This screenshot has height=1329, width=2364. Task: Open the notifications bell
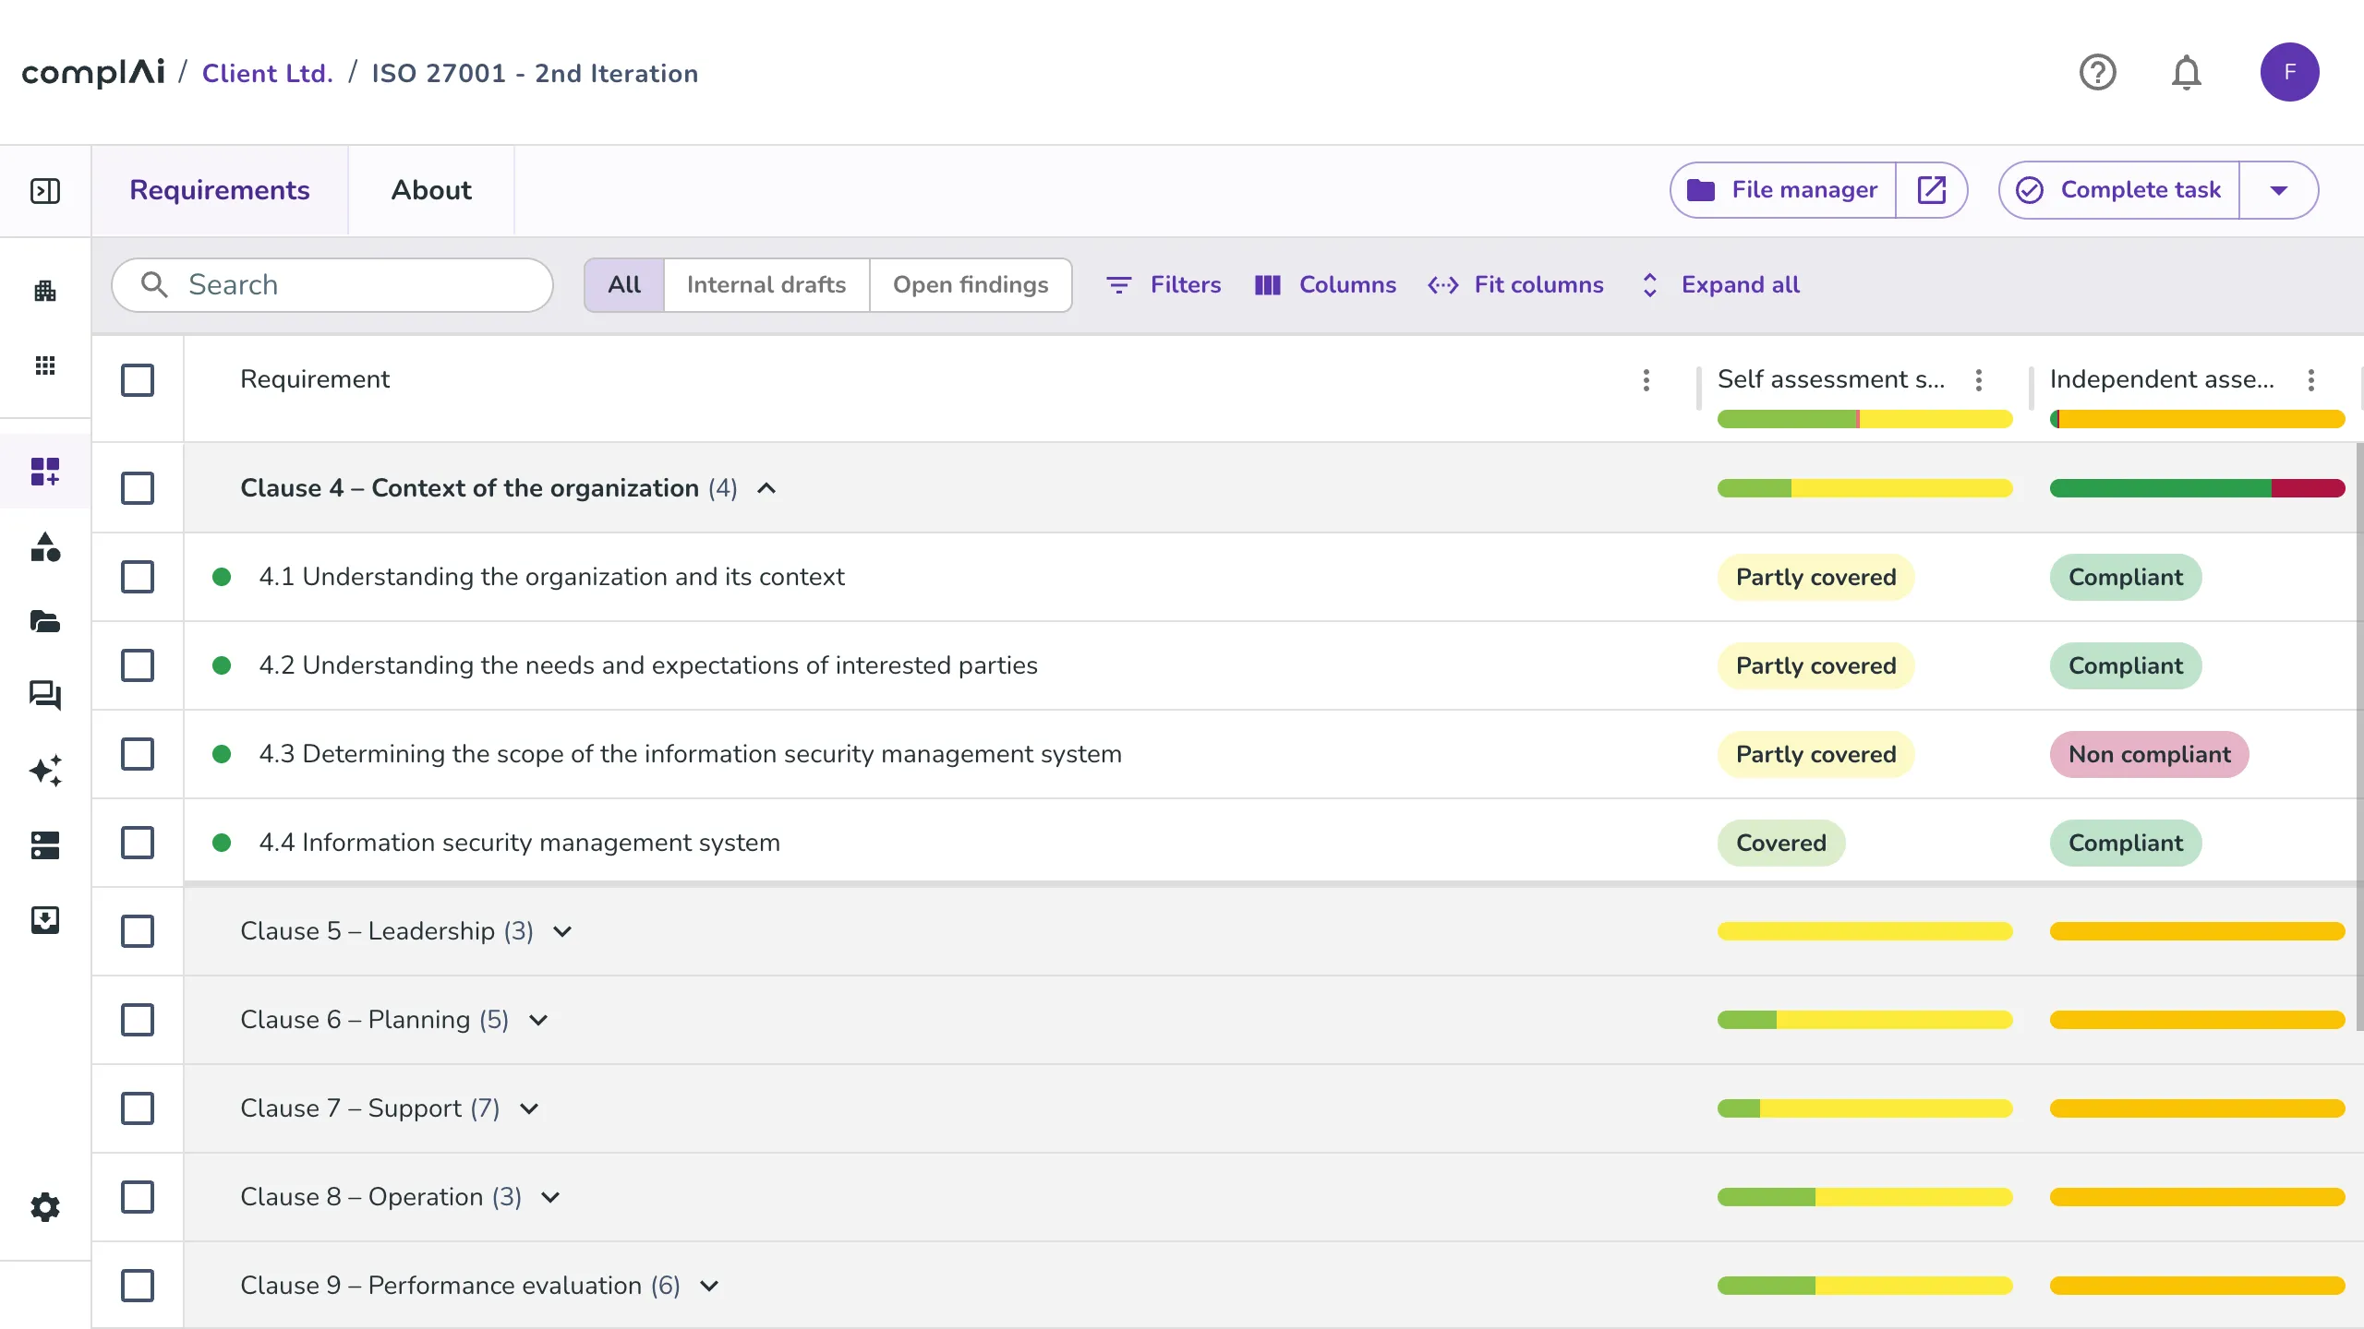(x=2186, y=72)
